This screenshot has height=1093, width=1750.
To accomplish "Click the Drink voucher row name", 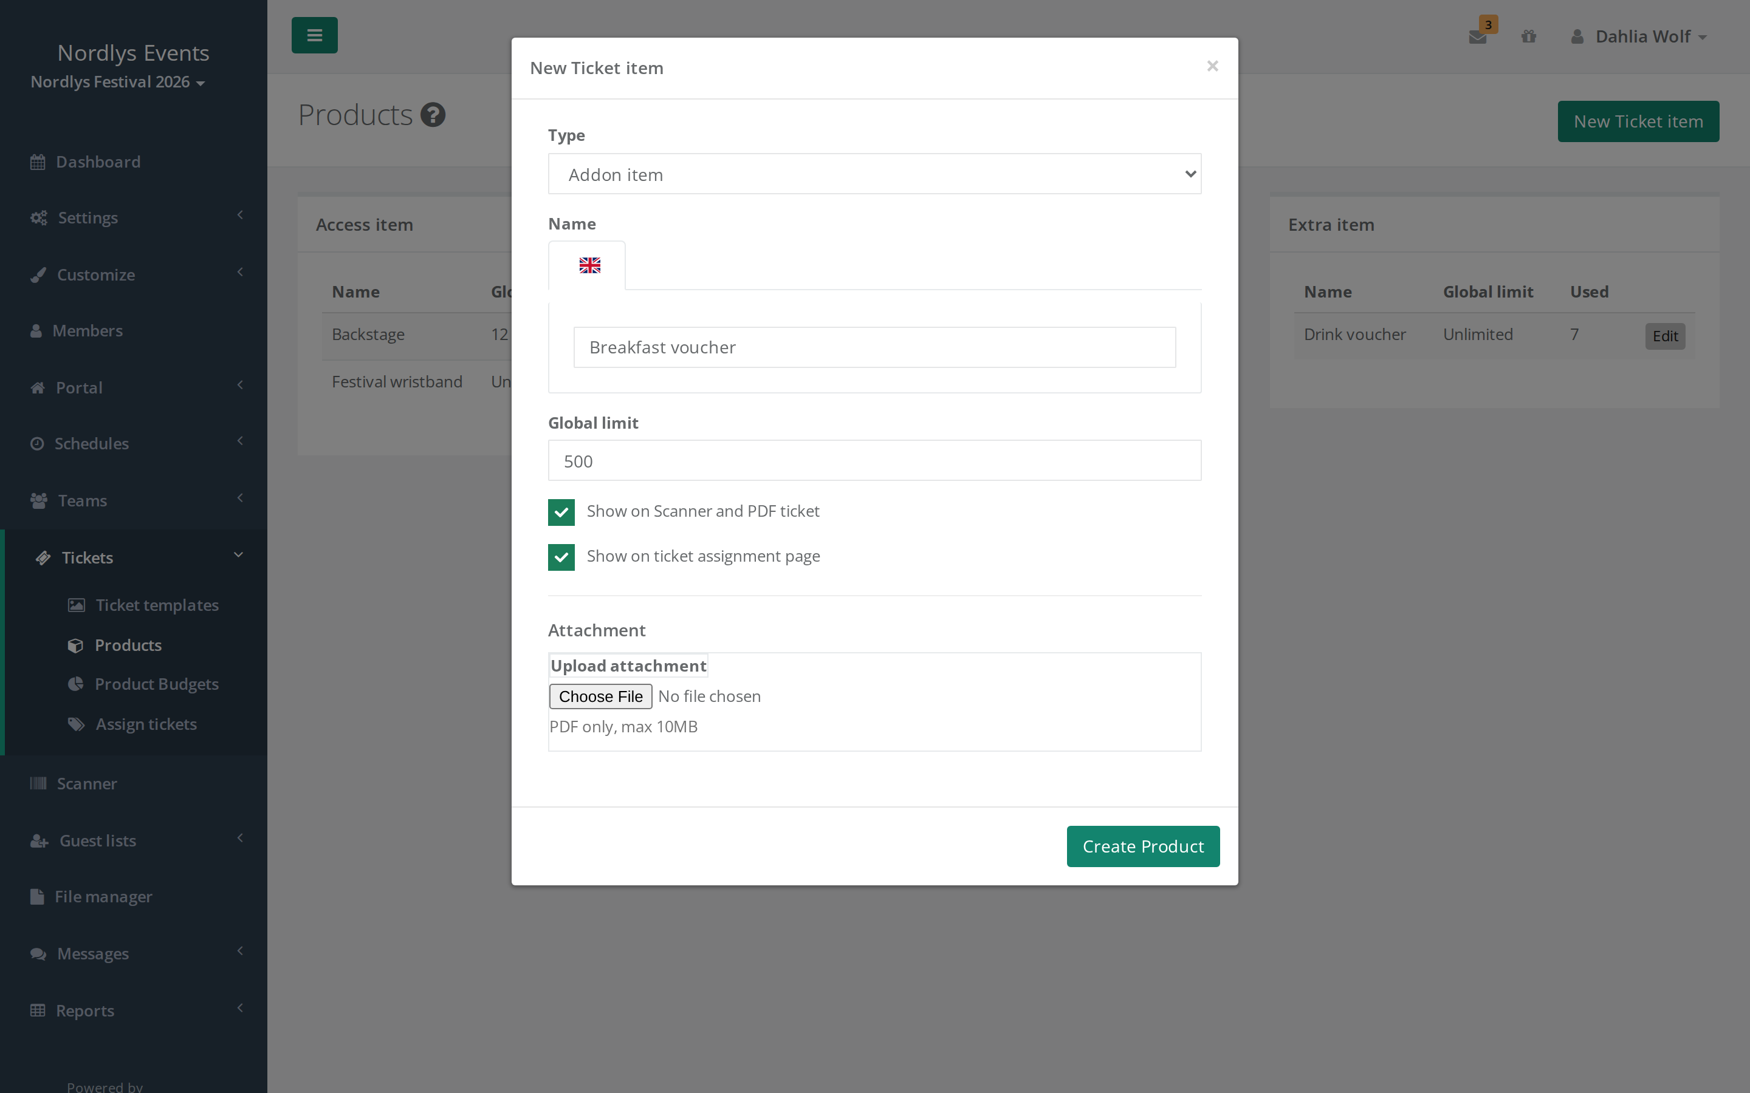I will pos(1354,334).
